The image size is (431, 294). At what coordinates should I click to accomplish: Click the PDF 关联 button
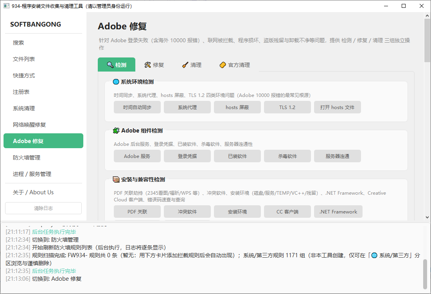[x=137, y=212]
